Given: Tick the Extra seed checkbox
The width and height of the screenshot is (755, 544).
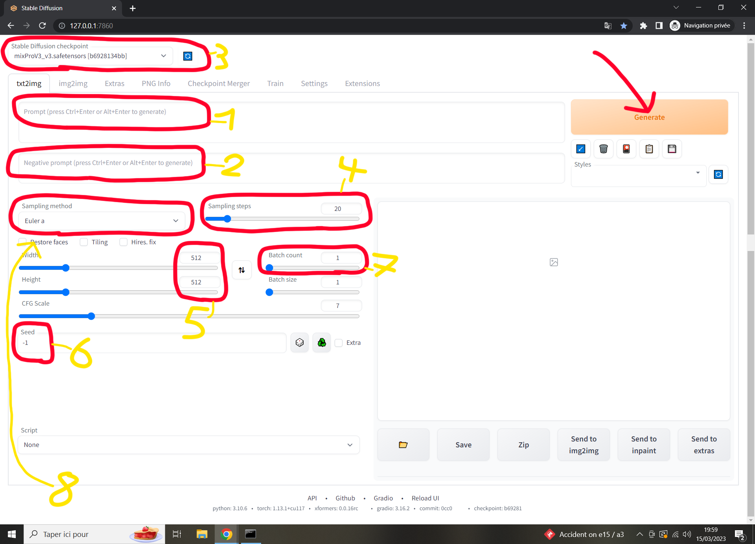Looking at the screenshot, I should (x=339, y=343).
